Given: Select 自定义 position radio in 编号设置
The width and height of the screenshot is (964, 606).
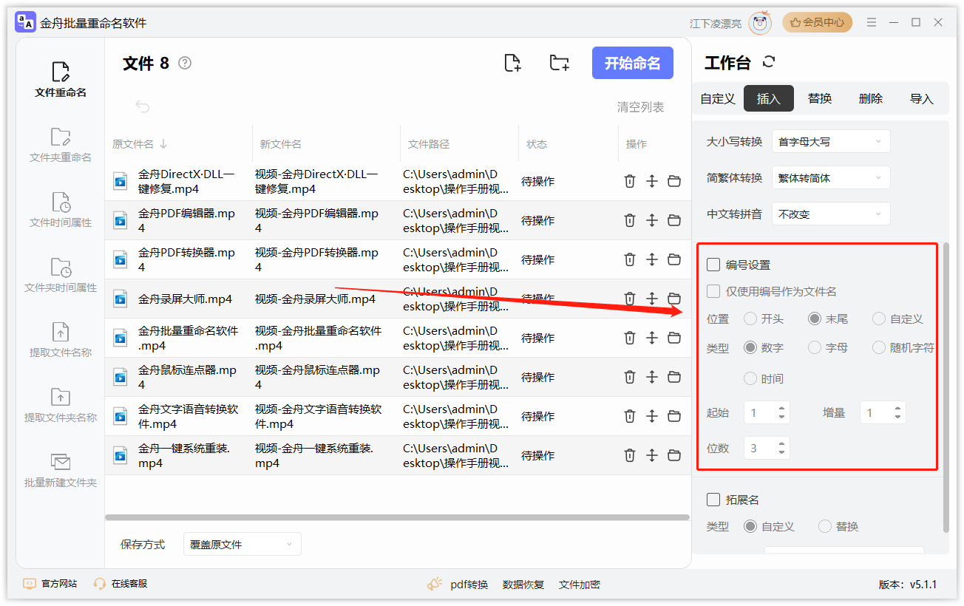Looking at the screenshot, I should click(x=879, y=319).
